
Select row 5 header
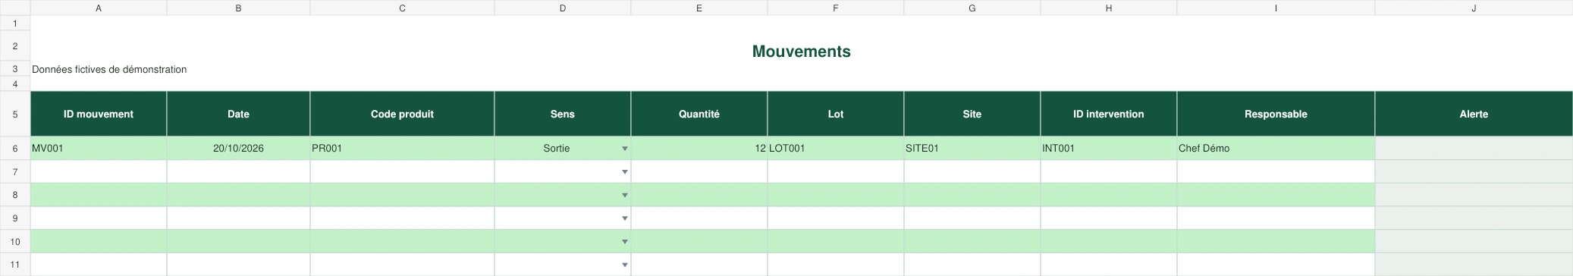(15, 114)
